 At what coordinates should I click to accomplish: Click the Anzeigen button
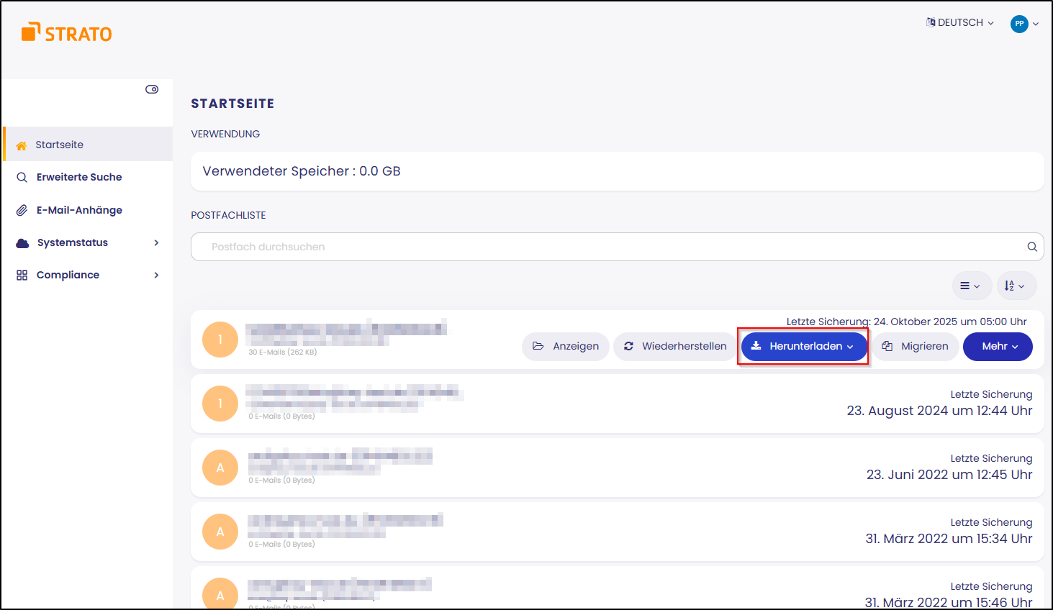(566, 346)
